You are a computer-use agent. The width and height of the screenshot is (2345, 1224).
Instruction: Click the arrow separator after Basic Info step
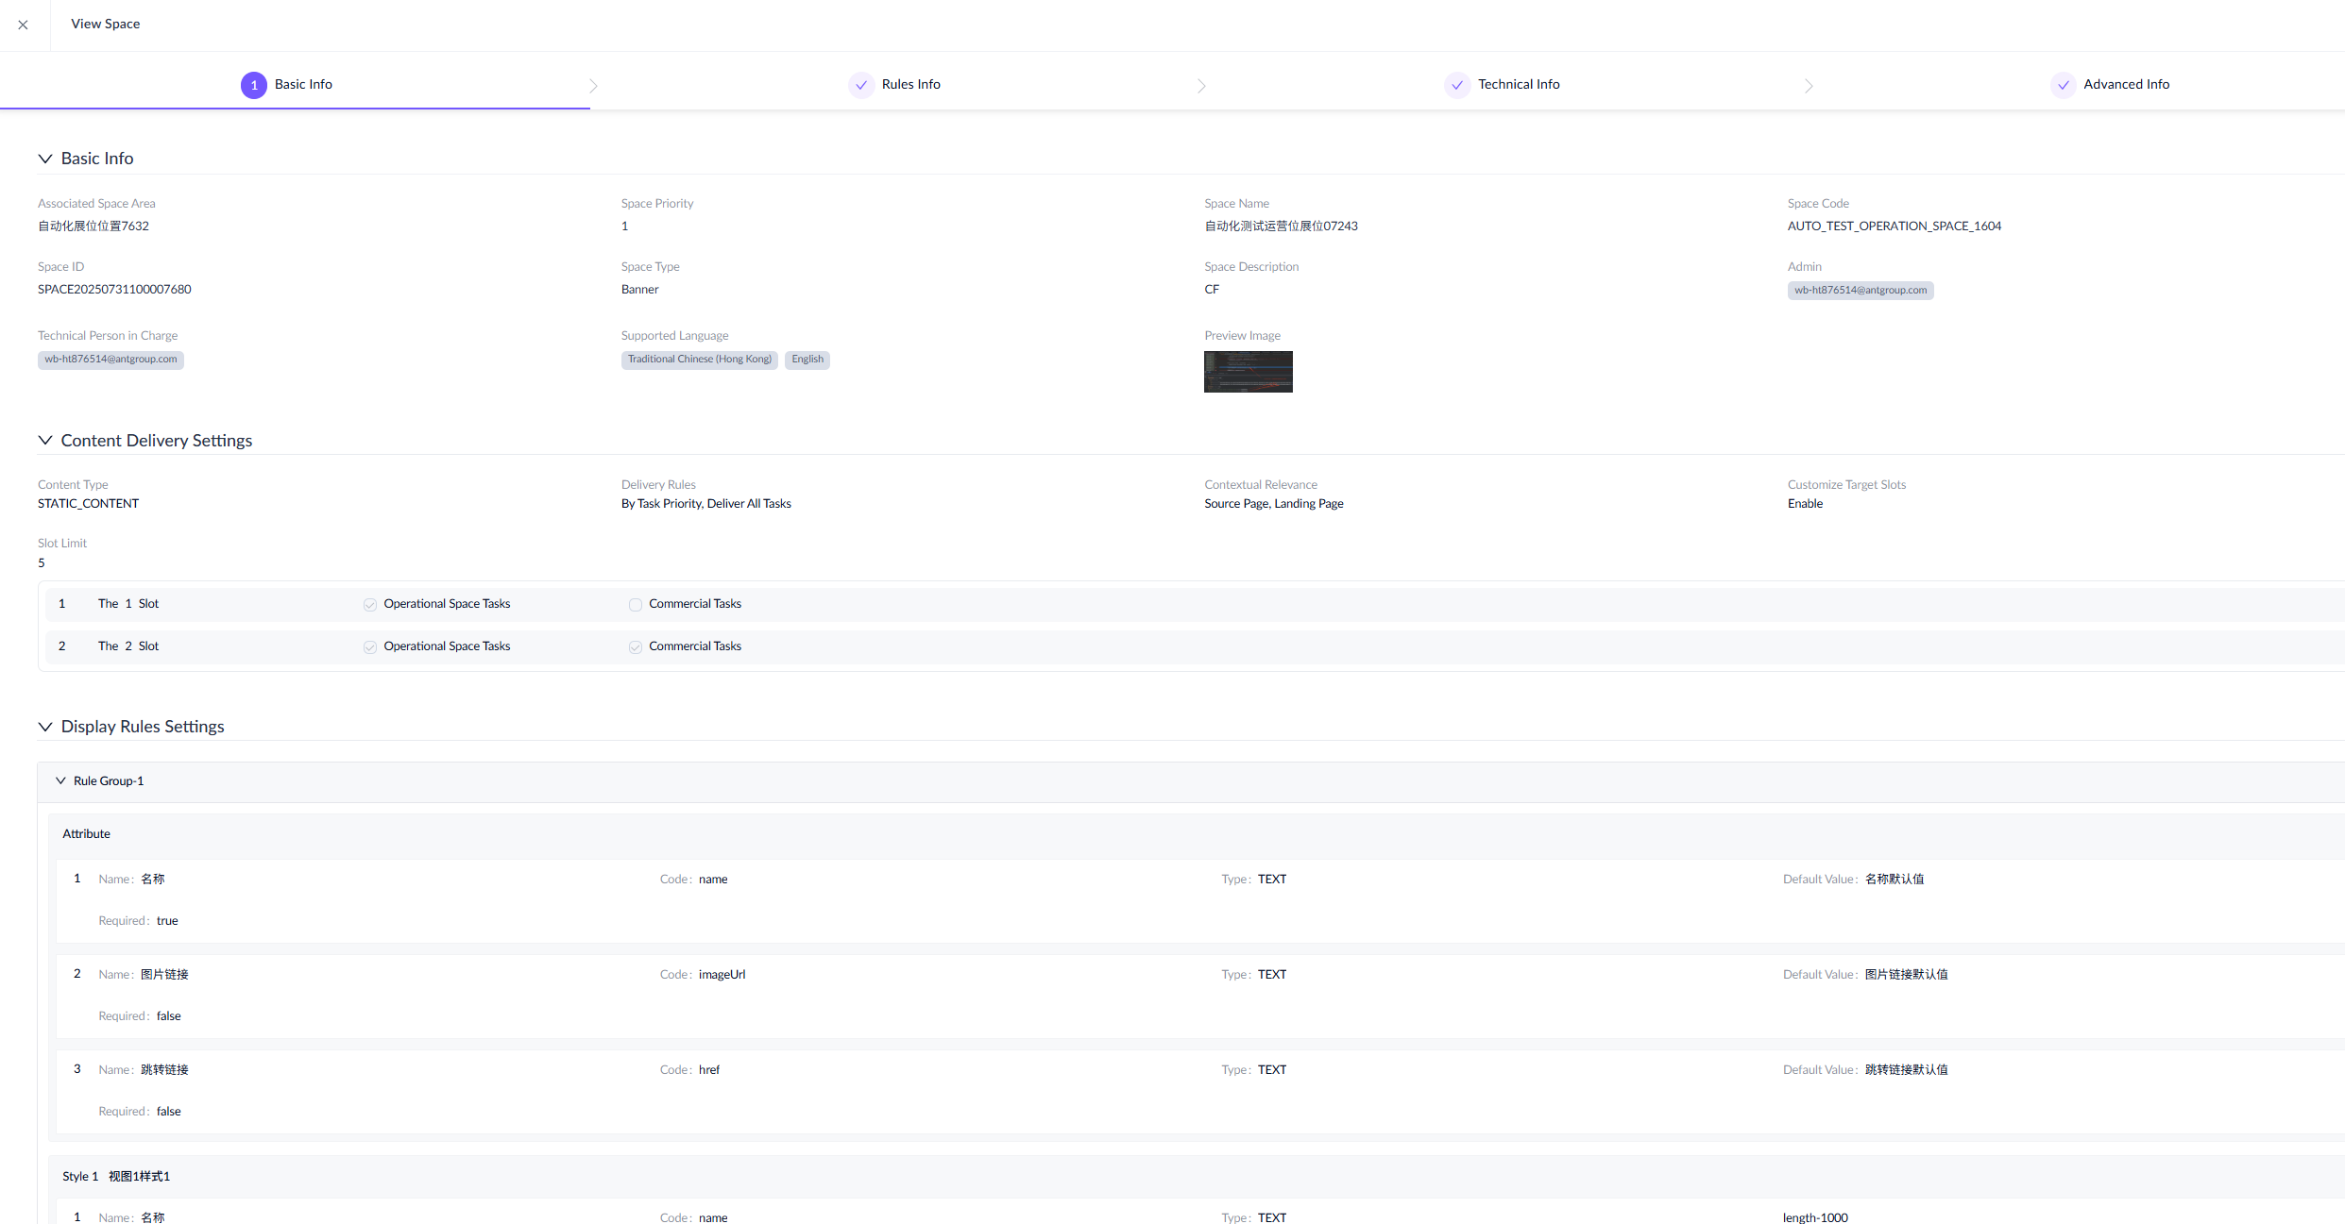tap(593, 86)
